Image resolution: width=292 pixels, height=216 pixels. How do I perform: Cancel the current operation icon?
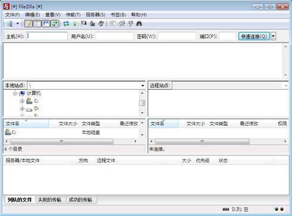coord(84,24)
